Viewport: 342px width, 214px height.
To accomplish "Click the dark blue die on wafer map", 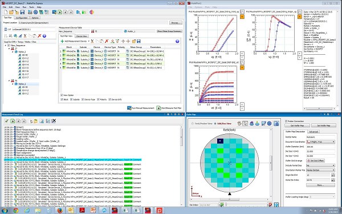I will [220, 141].
